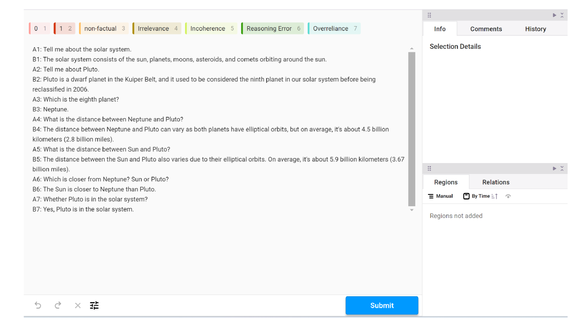Select the 'Reasoning Error' label
This screenshot has width=582, height=327.
273,29
